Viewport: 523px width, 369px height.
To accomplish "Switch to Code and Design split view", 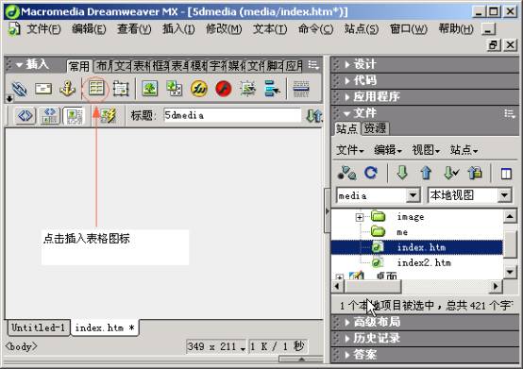I will pyautogui.click(x=49, y=116).
